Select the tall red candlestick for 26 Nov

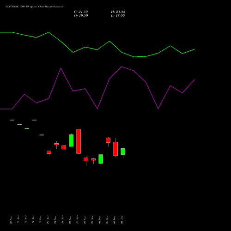tap(79, 141)
